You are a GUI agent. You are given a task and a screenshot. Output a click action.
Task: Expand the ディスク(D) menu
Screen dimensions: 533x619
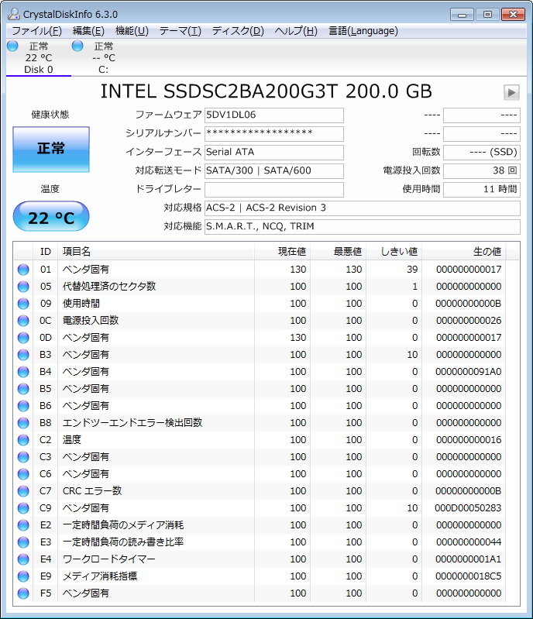[238, 31]
